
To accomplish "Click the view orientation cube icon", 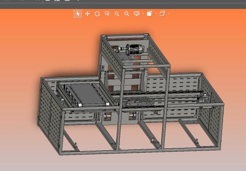I will (162, 14).
